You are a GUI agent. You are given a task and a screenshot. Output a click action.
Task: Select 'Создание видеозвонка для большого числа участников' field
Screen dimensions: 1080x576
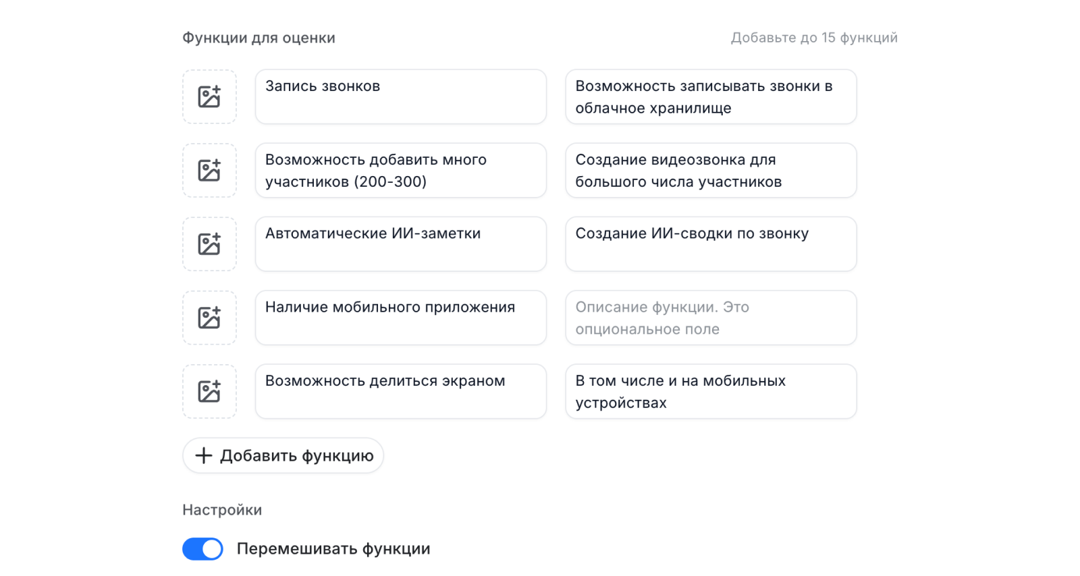click(x=711, y=170)
